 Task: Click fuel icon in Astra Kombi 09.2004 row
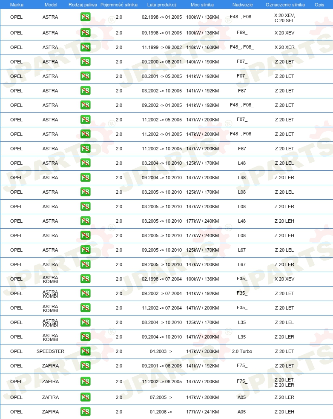pyautogui.click(x=86, y=337)
